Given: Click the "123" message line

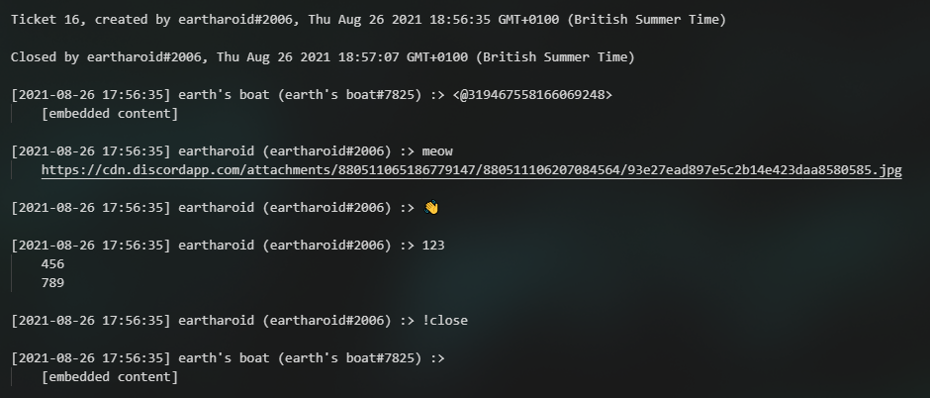Looking at the screenshot, I should (434, 246).
